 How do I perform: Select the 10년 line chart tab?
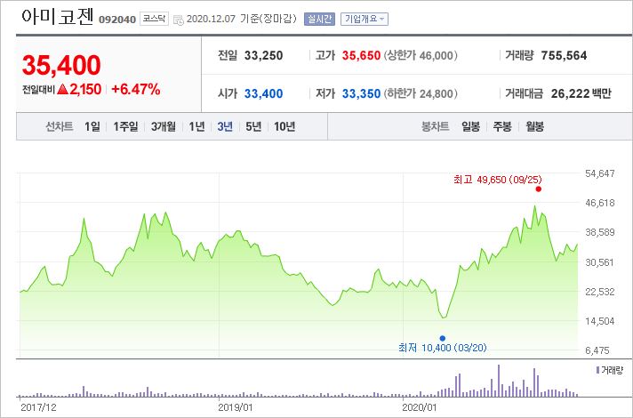coord(284,127)
